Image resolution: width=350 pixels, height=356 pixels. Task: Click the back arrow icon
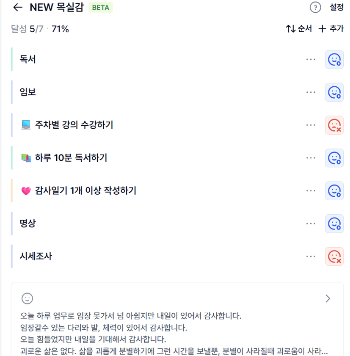click(17, 7)
